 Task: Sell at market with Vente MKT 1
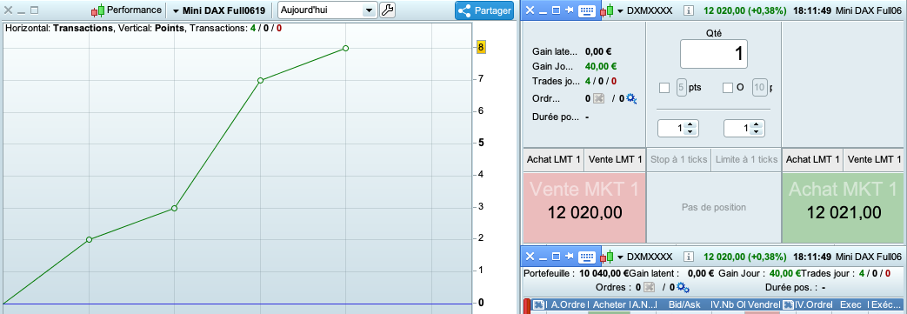(584, 208)
